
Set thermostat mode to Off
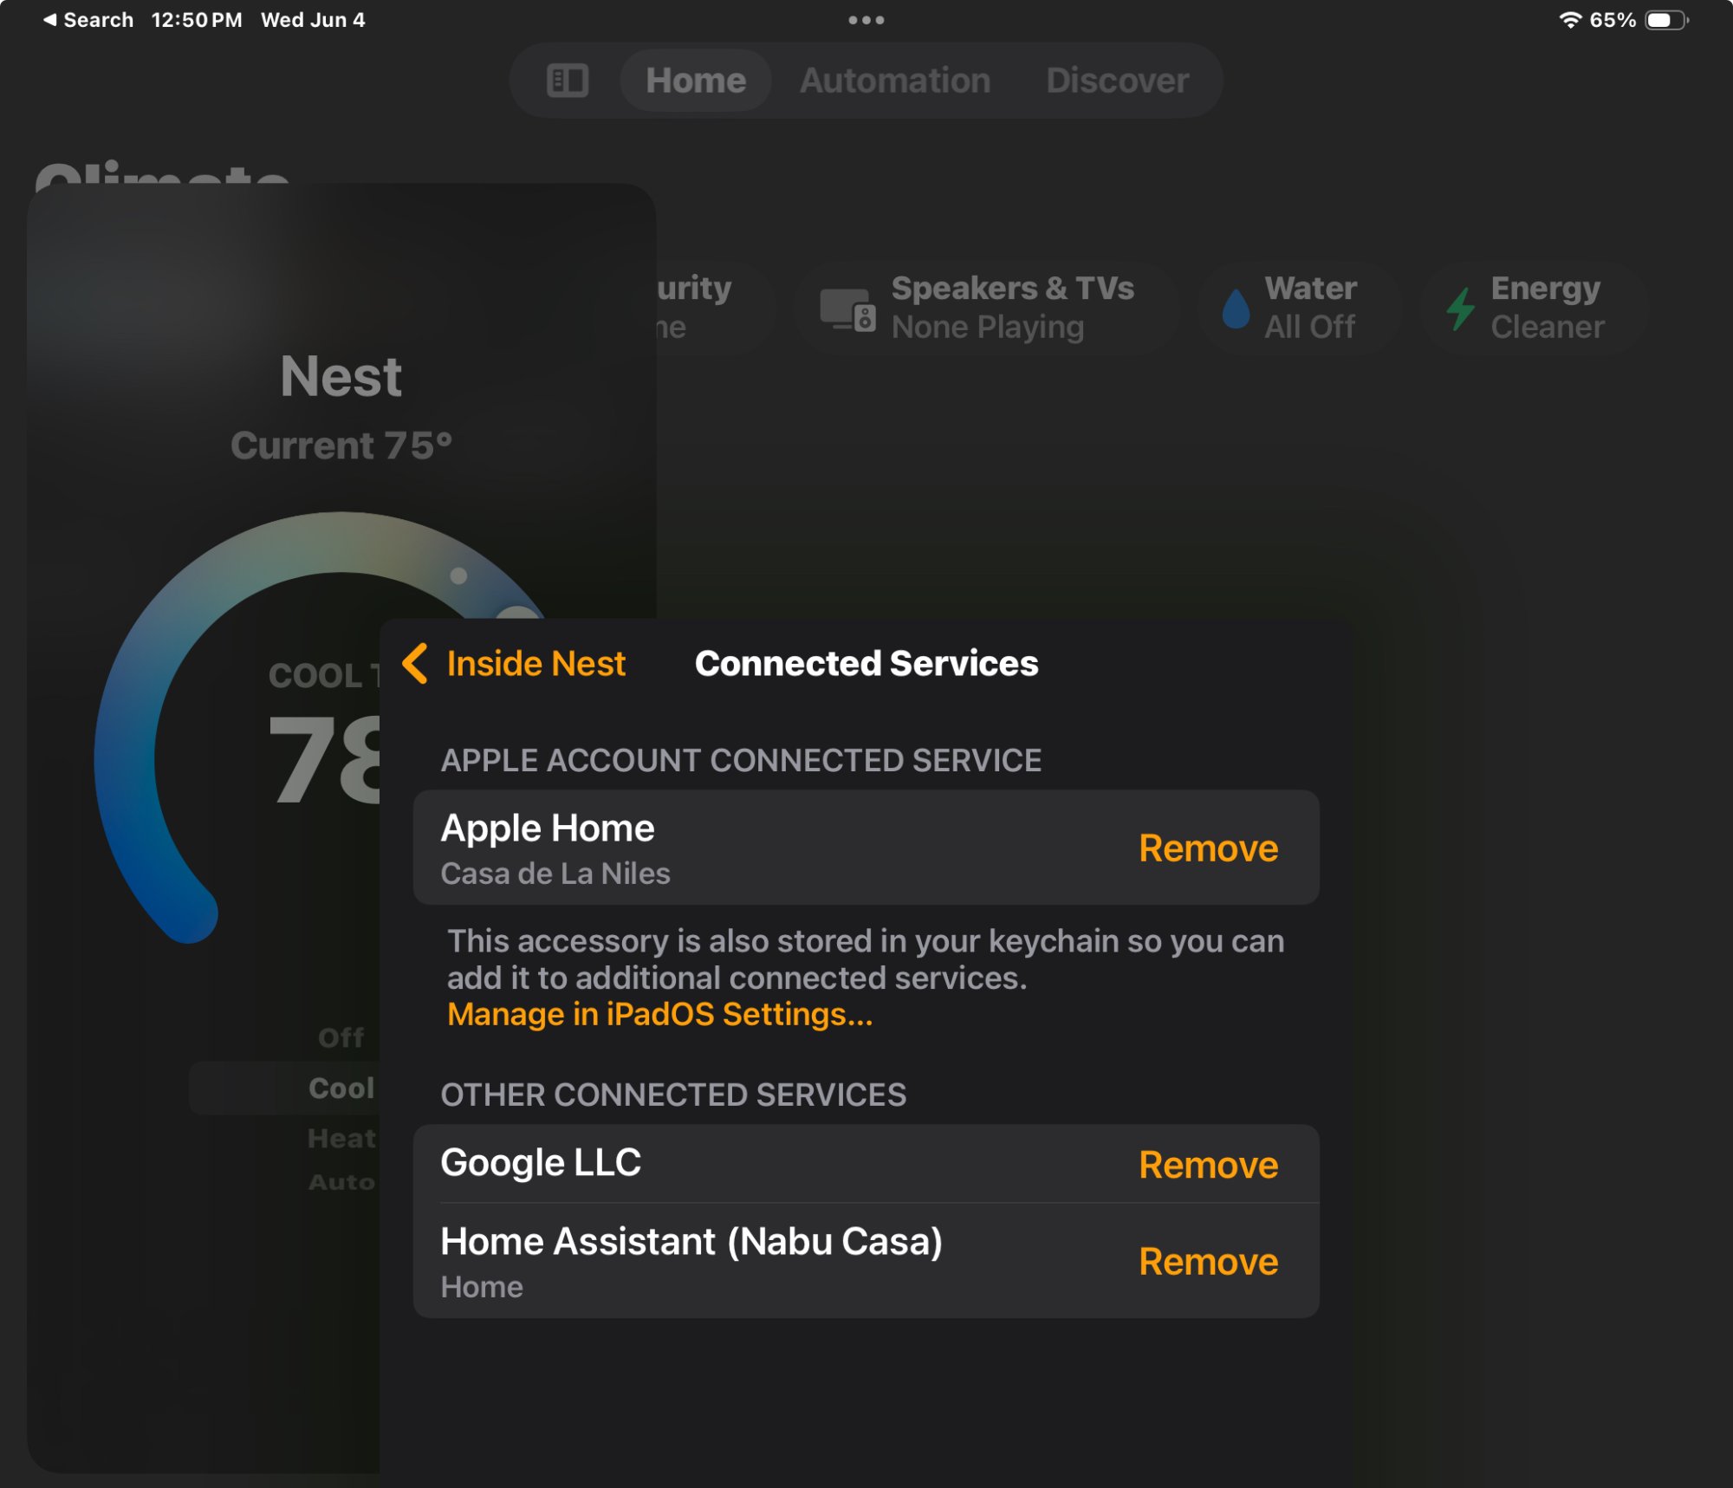click(341, 1037)
